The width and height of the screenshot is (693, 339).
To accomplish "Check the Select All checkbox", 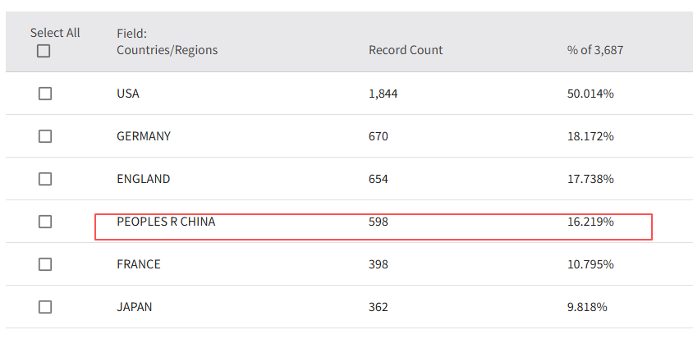I will click(44, 51).
